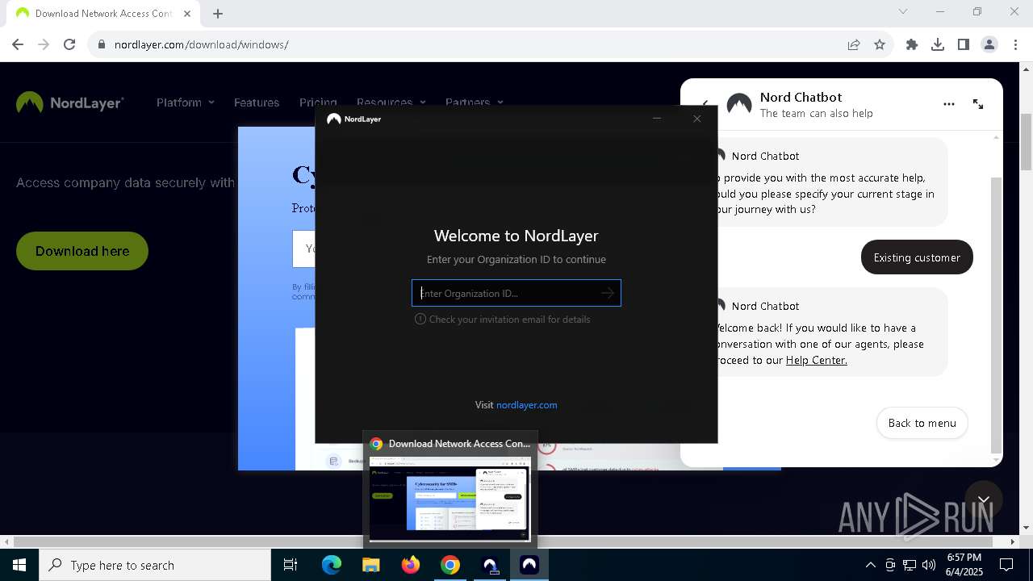1033x581 pixels.
Task: Click the Existing customer chat bubble
Action: coord(917,257)
